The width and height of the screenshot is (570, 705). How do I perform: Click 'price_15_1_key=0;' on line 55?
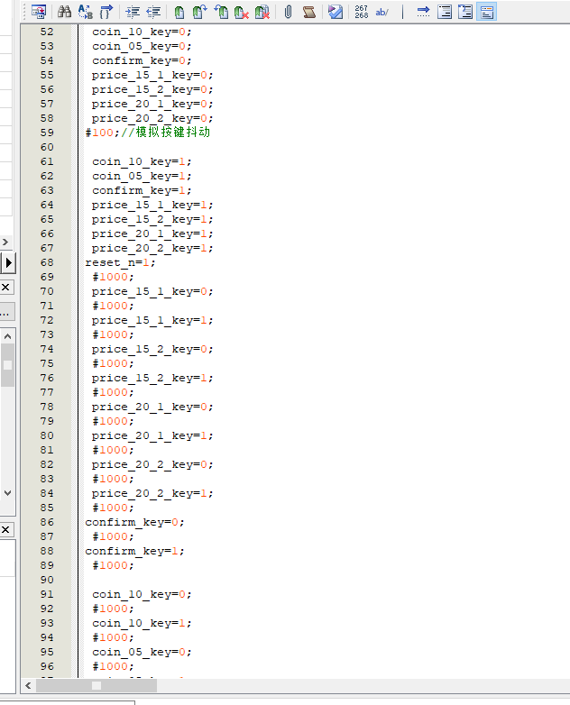[152, 75]
